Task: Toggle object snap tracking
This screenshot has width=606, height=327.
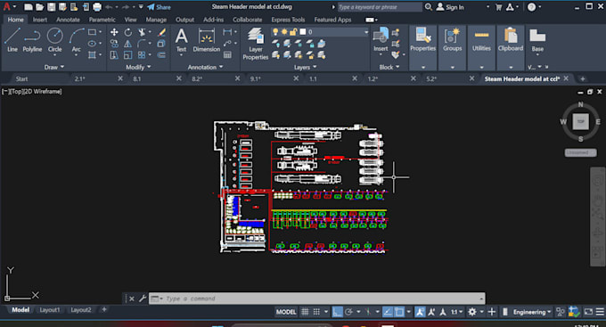Action: coord(388,312)
